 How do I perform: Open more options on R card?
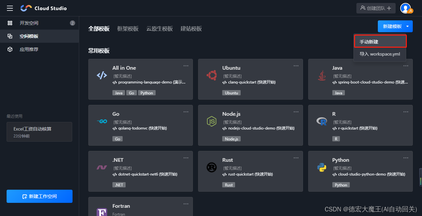[406, 112]
